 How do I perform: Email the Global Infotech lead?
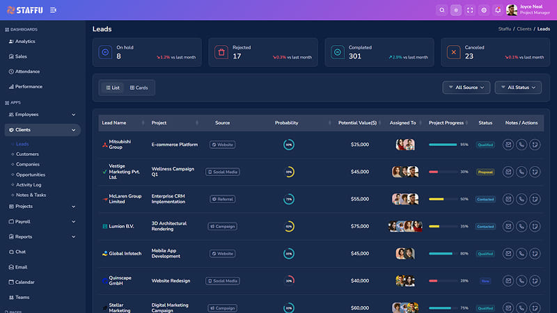tap(508, 253)
